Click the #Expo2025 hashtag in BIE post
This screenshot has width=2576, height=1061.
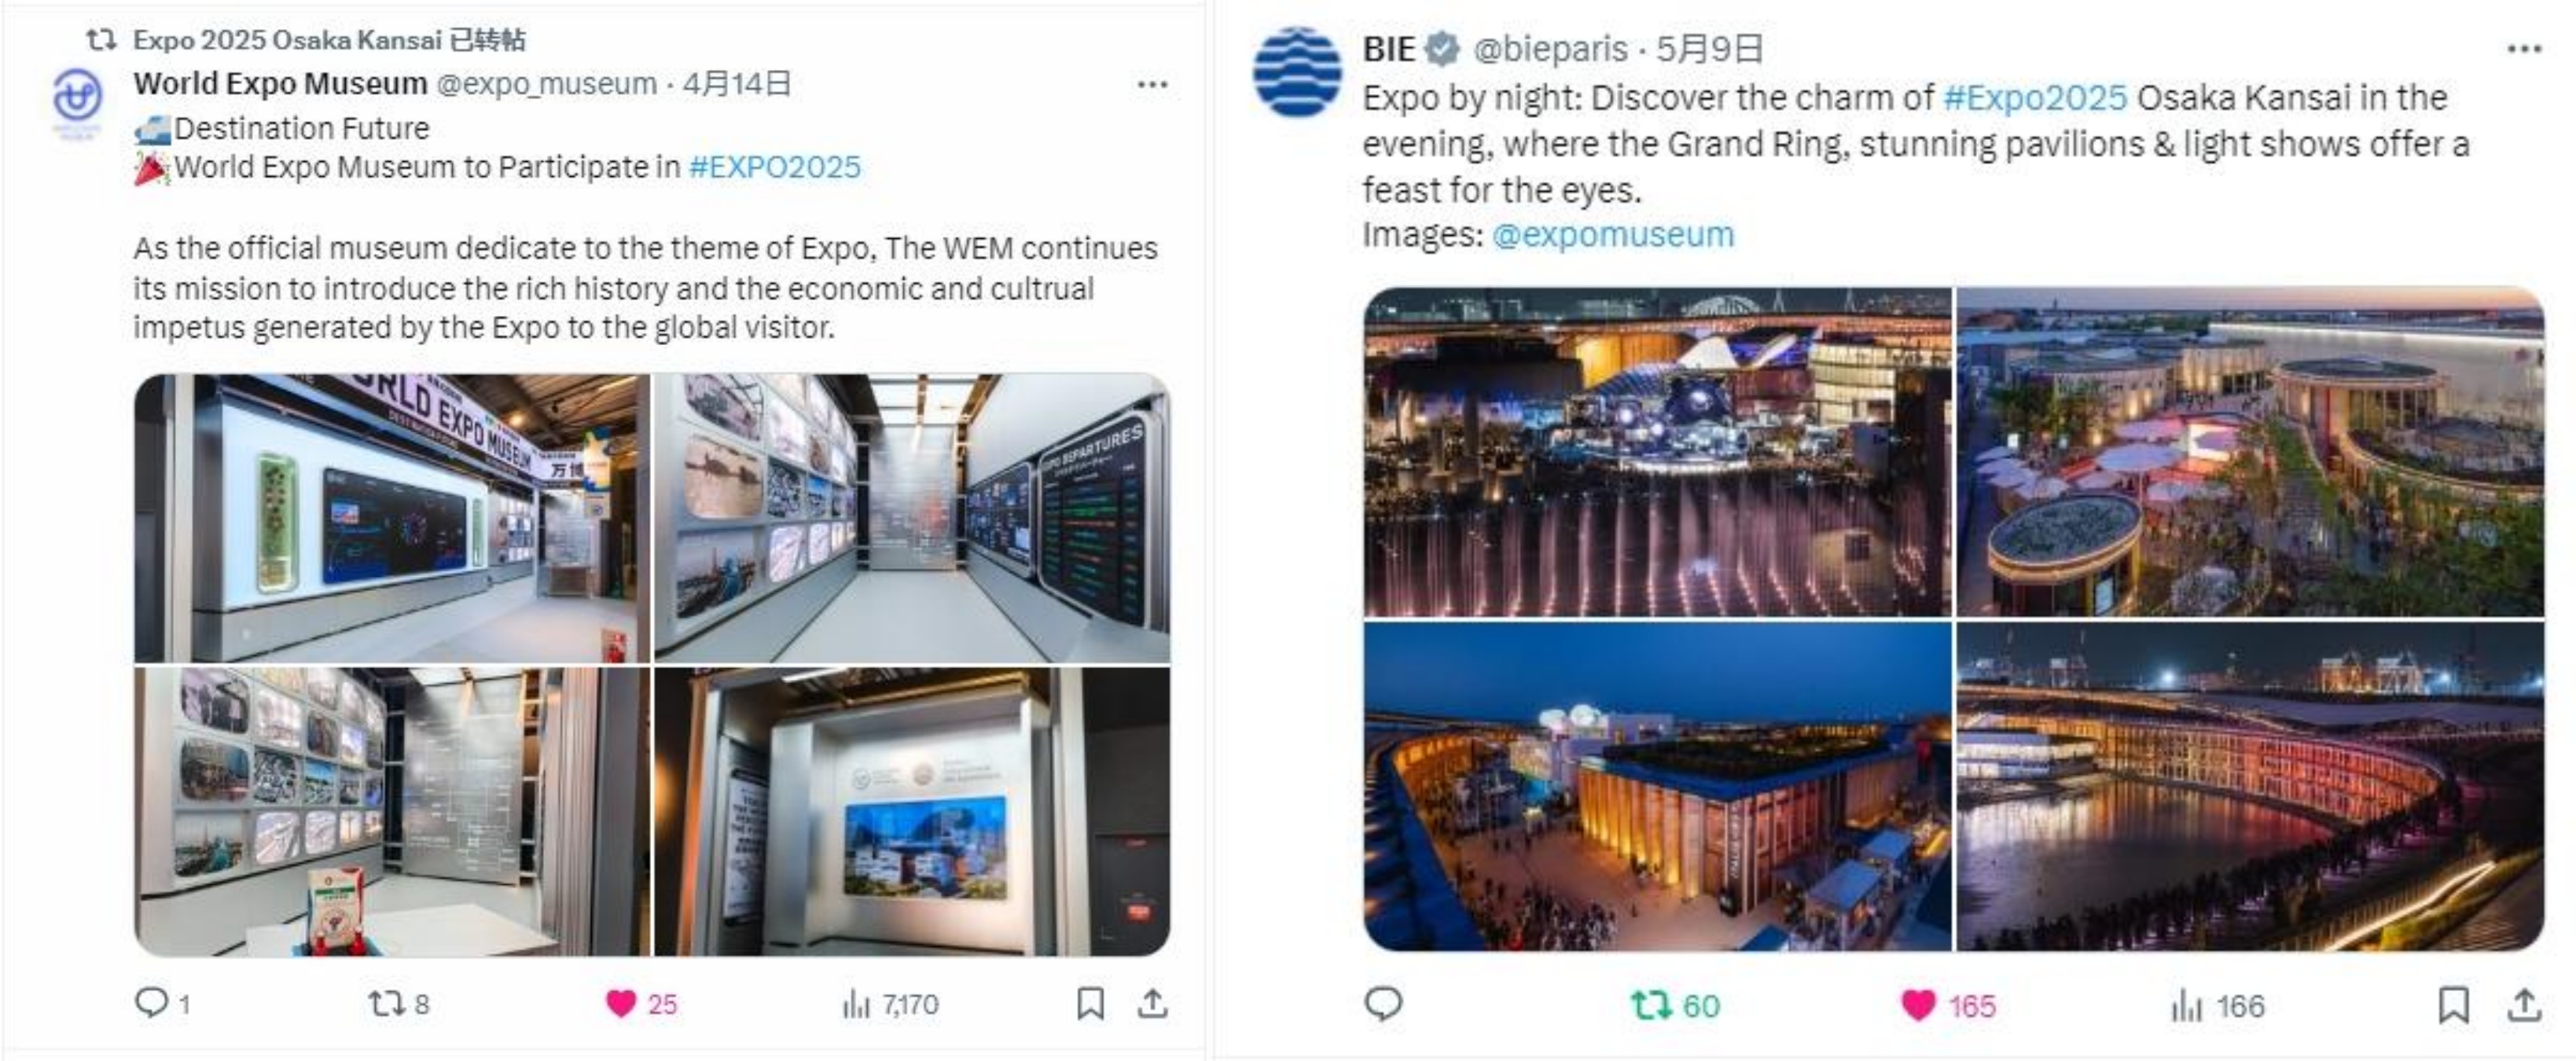click(2035, 98)
